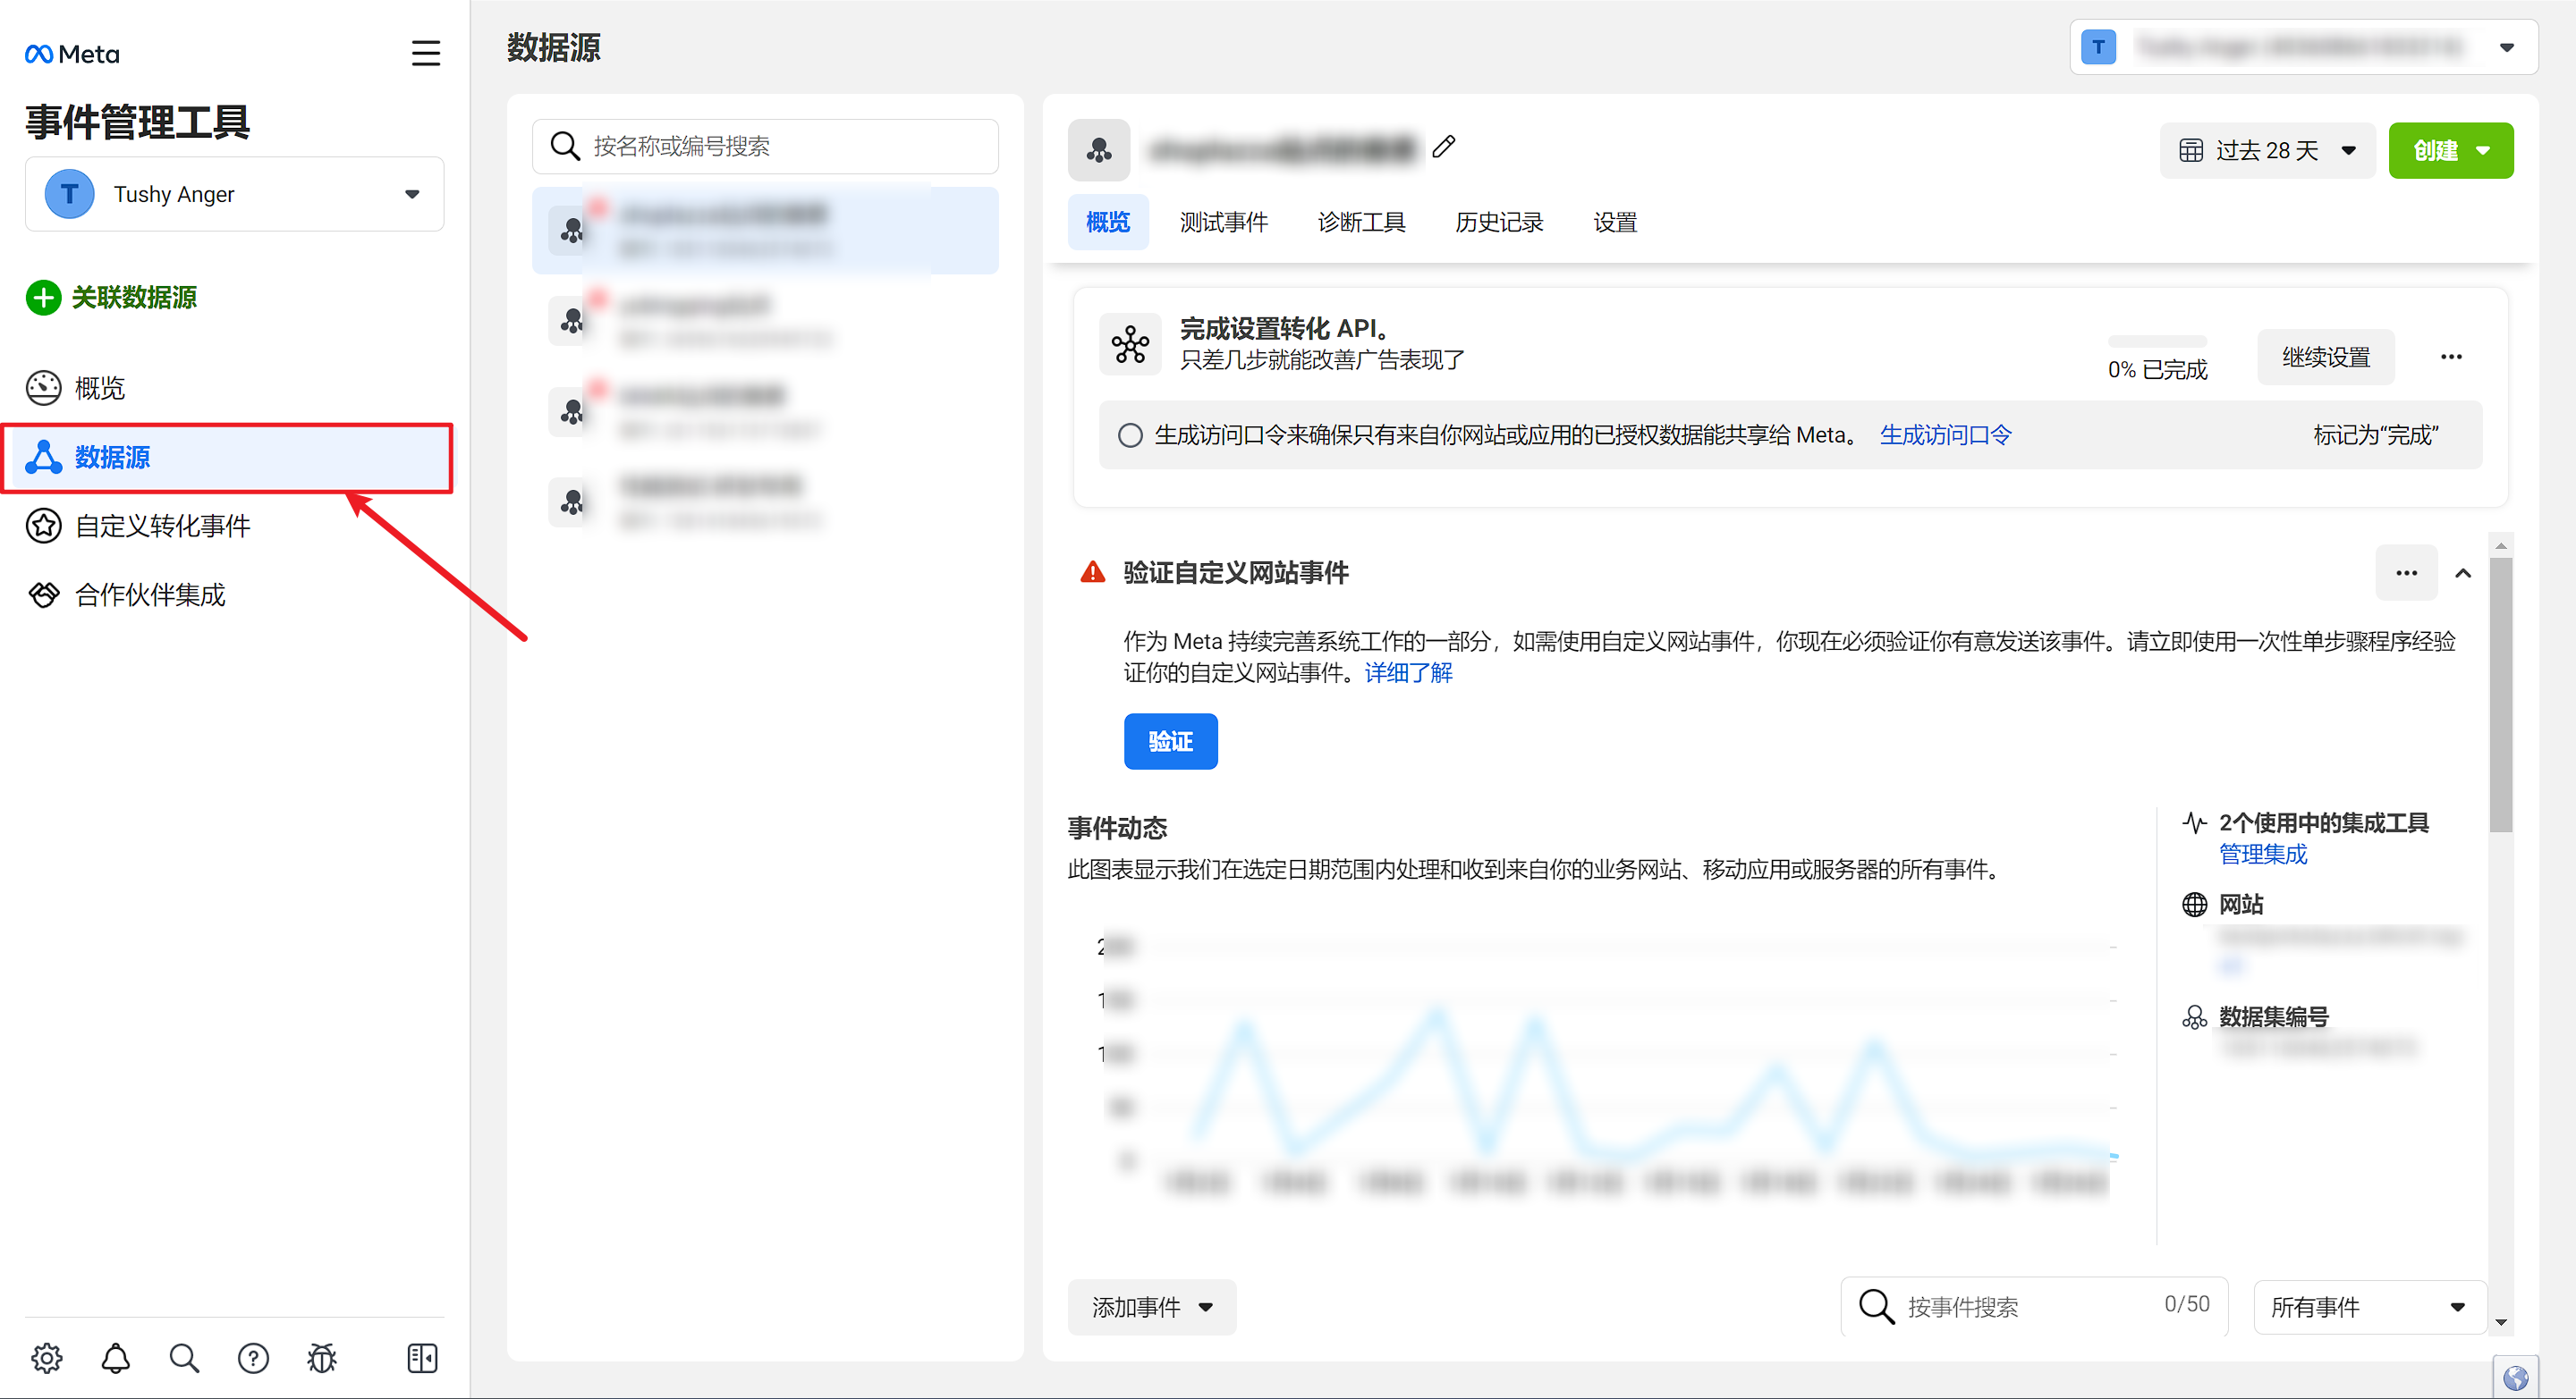The image size is (2576, 1399).
Task: Click the green plus 关联数据源 icon
Action: [43, 297]
